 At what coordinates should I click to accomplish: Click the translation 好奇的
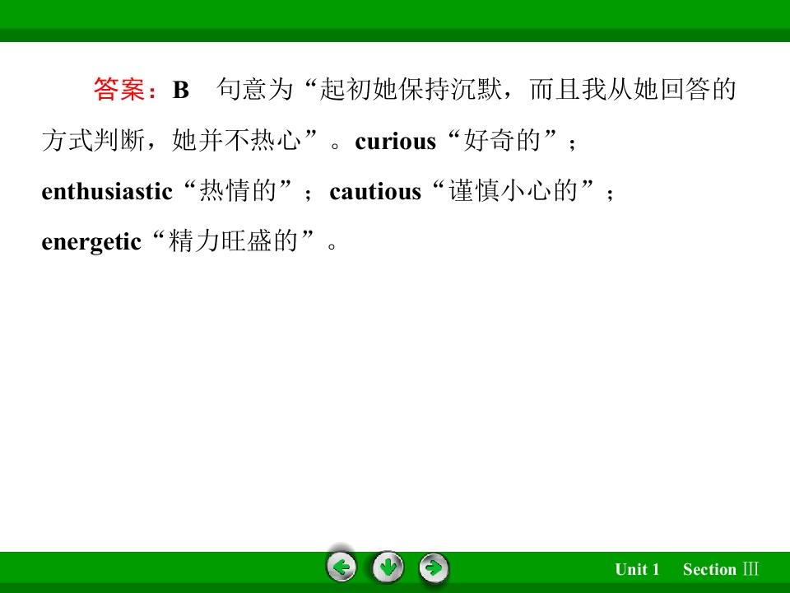[x=502, y=140]
